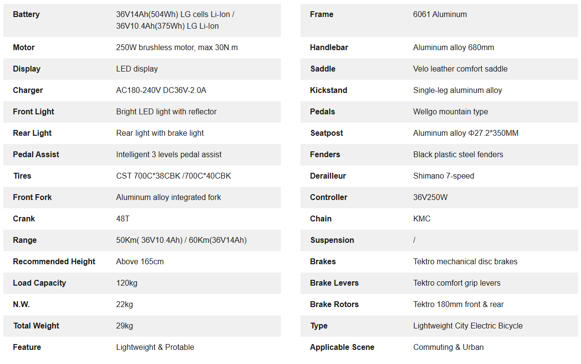Select the Pedal Assist label
Image resolution: width=581 pixels, height=364 pixels.
[36, 155]
